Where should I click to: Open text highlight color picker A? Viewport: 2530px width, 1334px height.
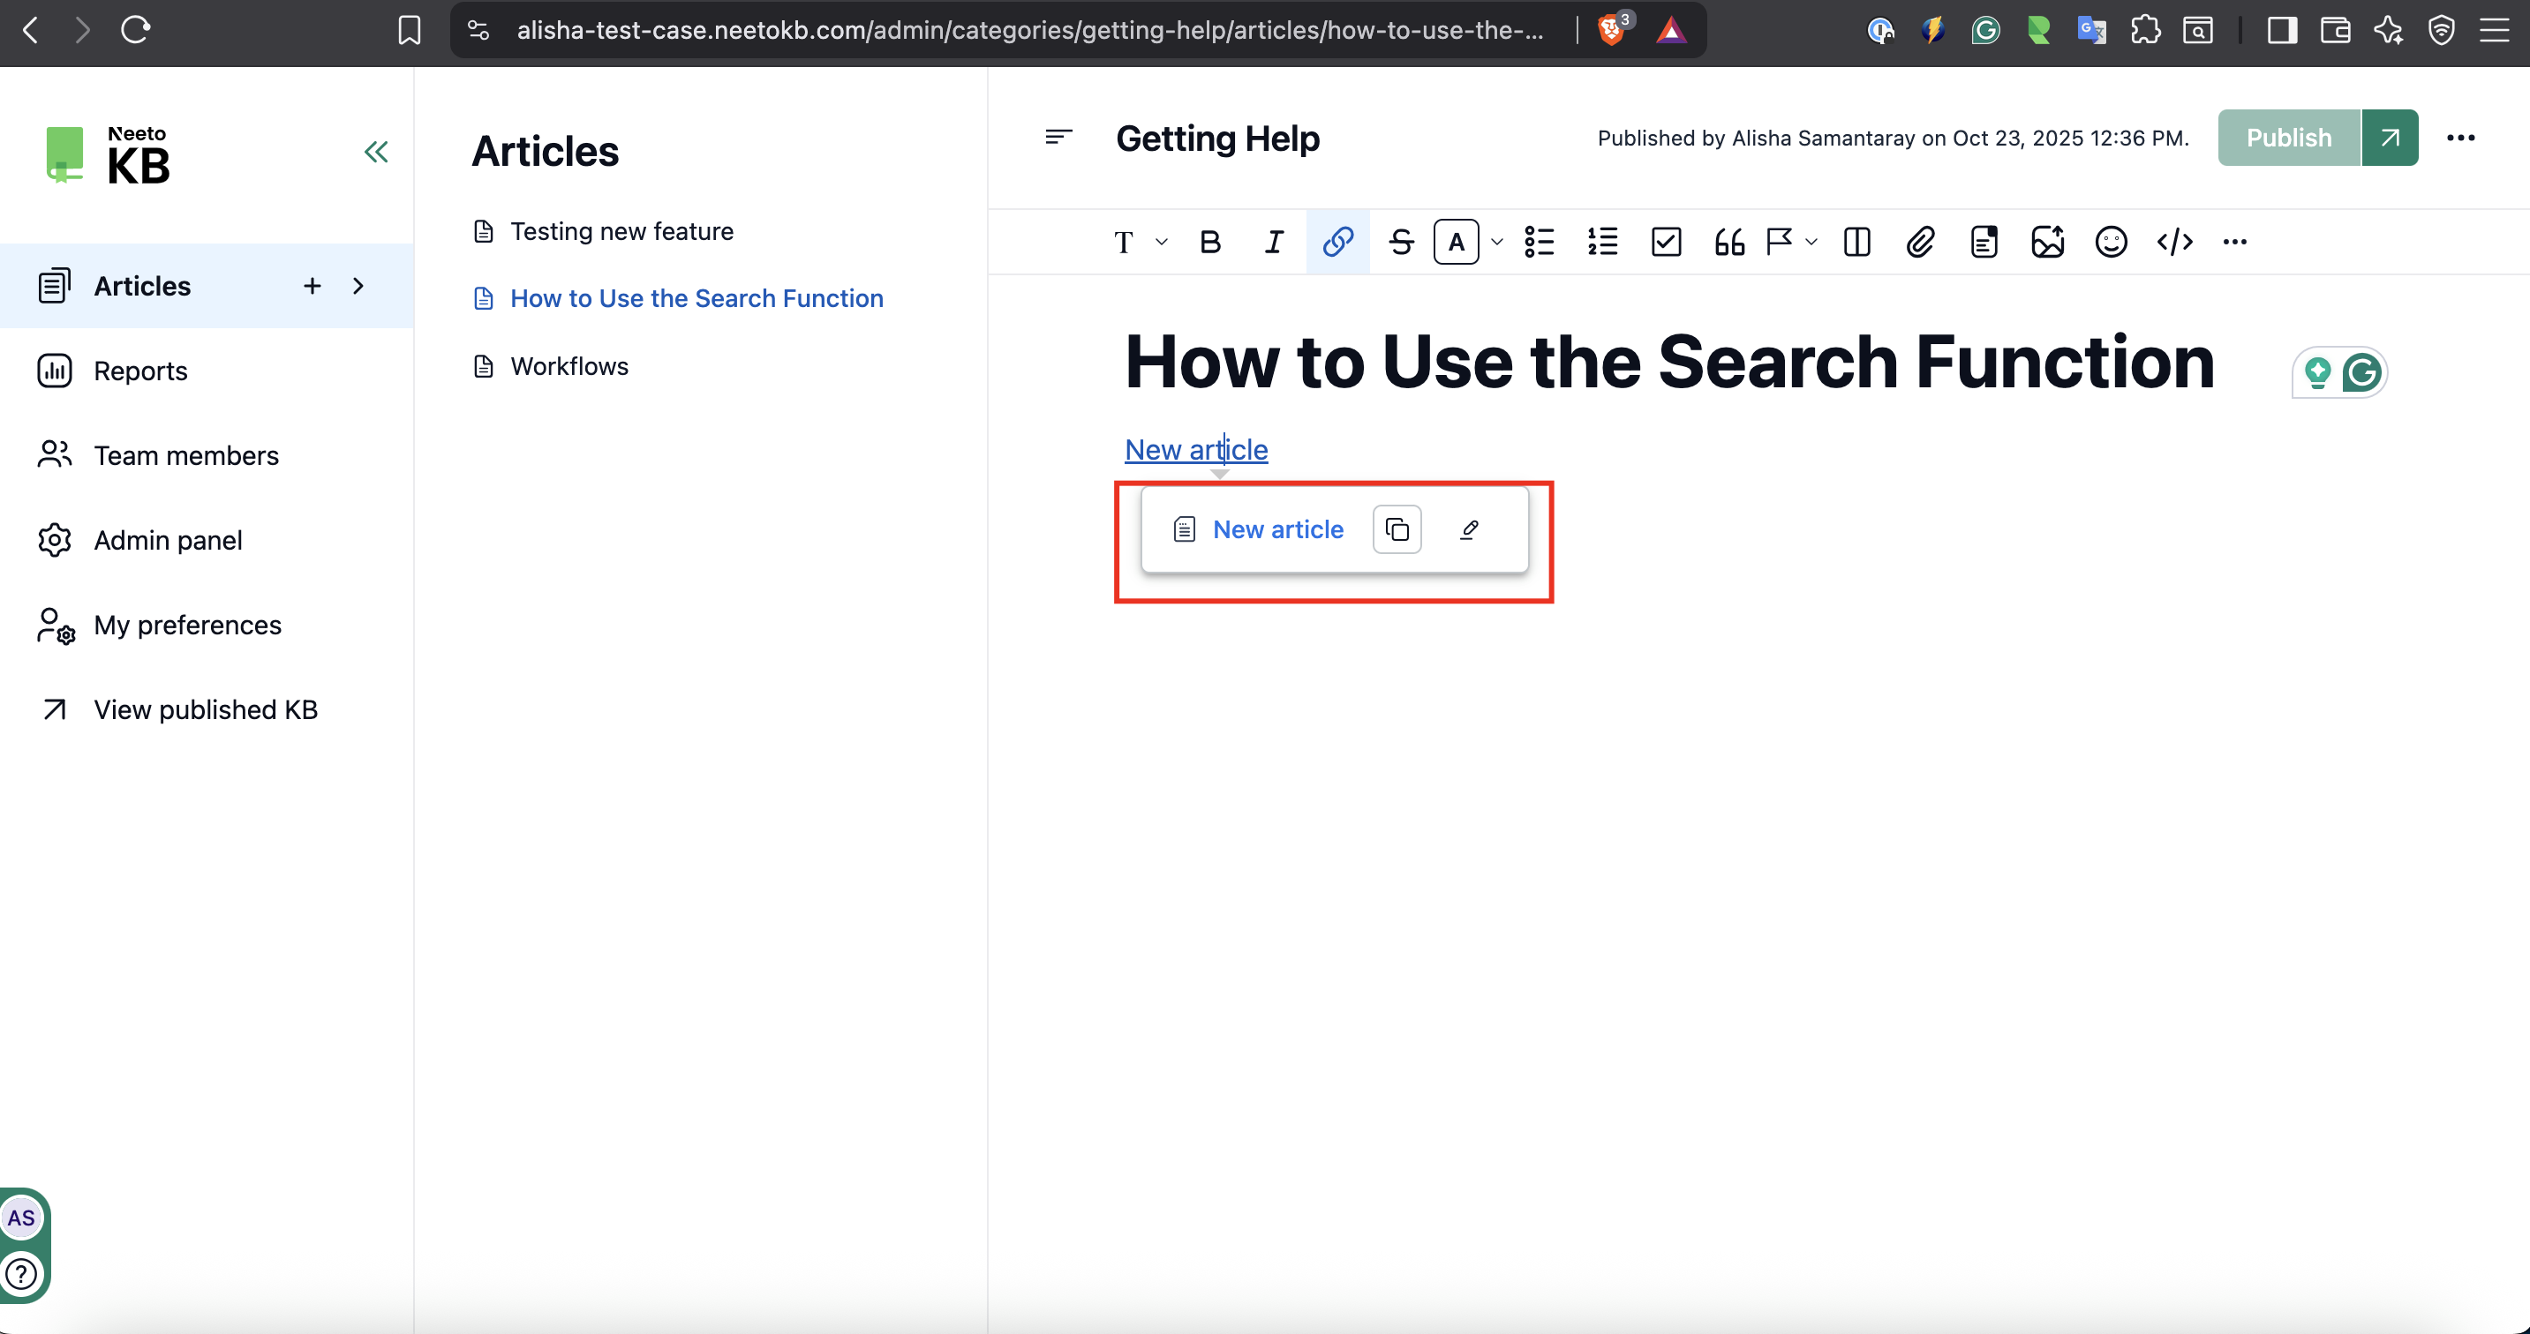(1457, 242)
